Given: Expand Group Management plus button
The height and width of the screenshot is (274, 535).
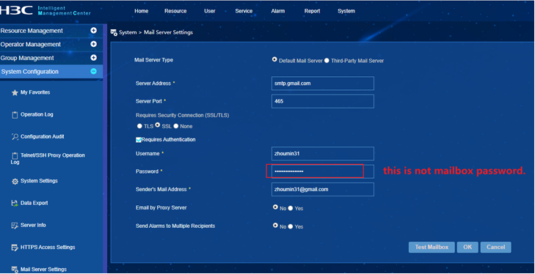Looking at the screenshot, I should tap(93, 58).
